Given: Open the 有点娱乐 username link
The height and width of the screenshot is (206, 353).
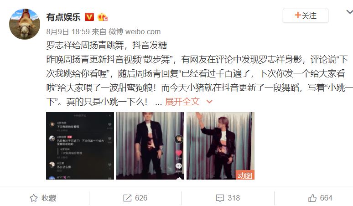Looking at the screenshot, I should click(63, 17).
